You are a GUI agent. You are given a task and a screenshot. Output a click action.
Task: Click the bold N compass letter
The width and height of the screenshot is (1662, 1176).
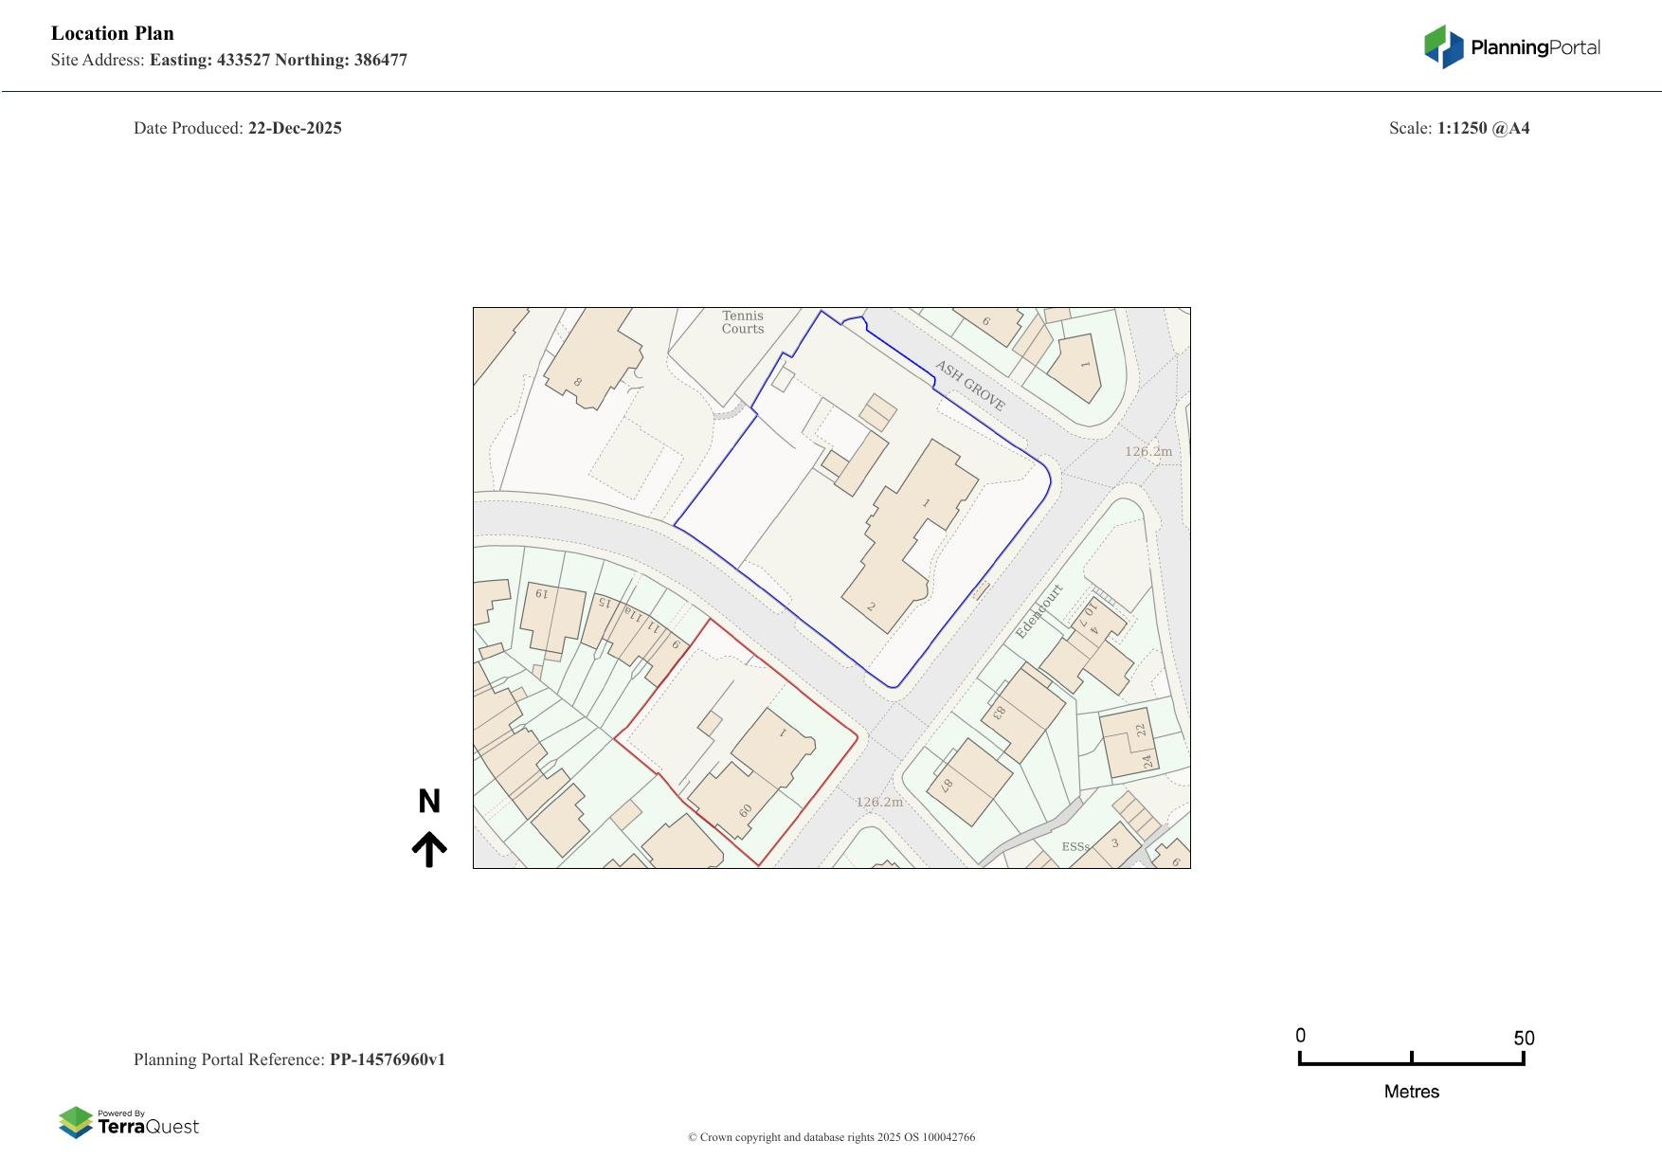[x=429, y=802]
